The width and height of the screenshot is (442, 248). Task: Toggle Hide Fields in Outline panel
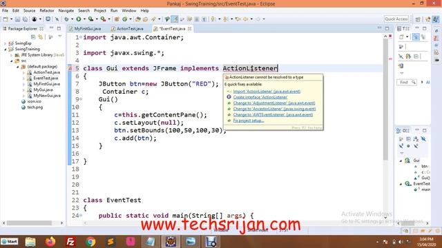pyautogui.click(x=423, y=139)
